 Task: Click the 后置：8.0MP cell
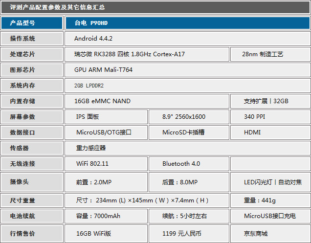point(189,182)
